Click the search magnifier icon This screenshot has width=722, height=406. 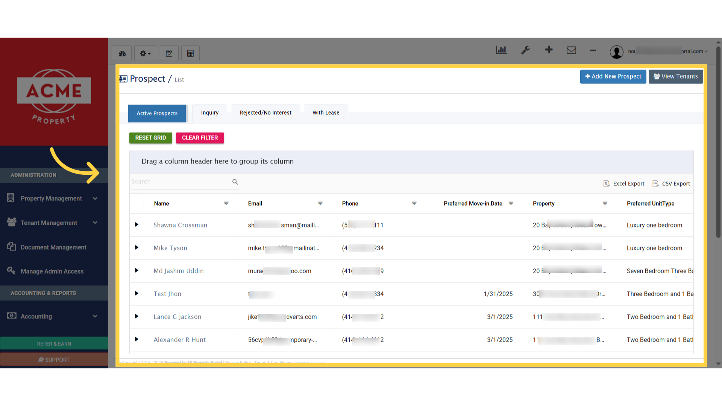[235, 182]
